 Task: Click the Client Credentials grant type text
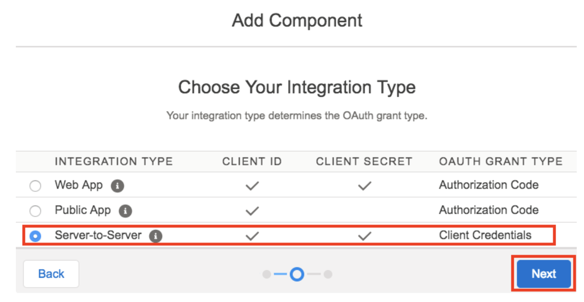click(x=485, y=235)
